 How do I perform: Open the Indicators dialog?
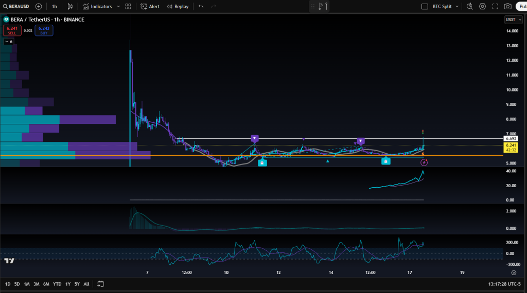pyautogui.click(x=97, y=6)
